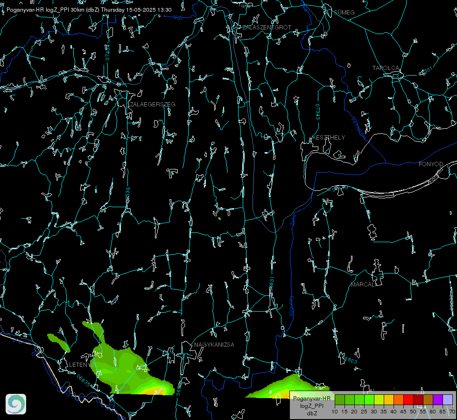Click the LETENYE town label
The image size is (457, 420).
(x=82, y=365)
